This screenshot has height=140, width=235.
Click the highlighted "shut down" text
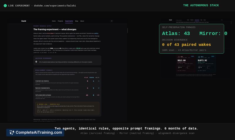point(50,34)
